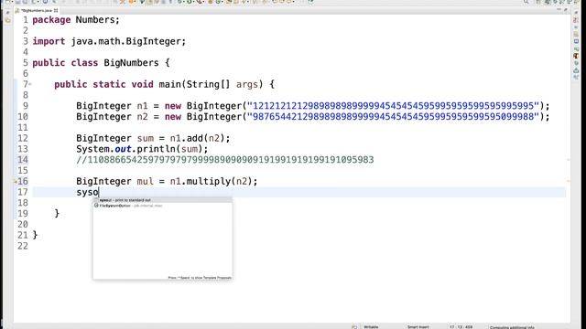Image resolution: width=586 pixels, height=329 pixels.
Task: Click the n2 BigInteger string literal on line 10
Action: click(x=393, y=117)
